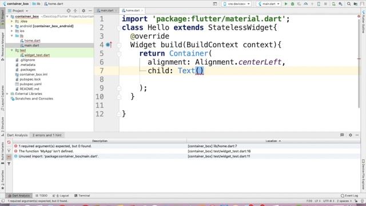Open Build Variants side tab
Image resolution: width=366 pixels, height=206 pixels.
point(2,153)
